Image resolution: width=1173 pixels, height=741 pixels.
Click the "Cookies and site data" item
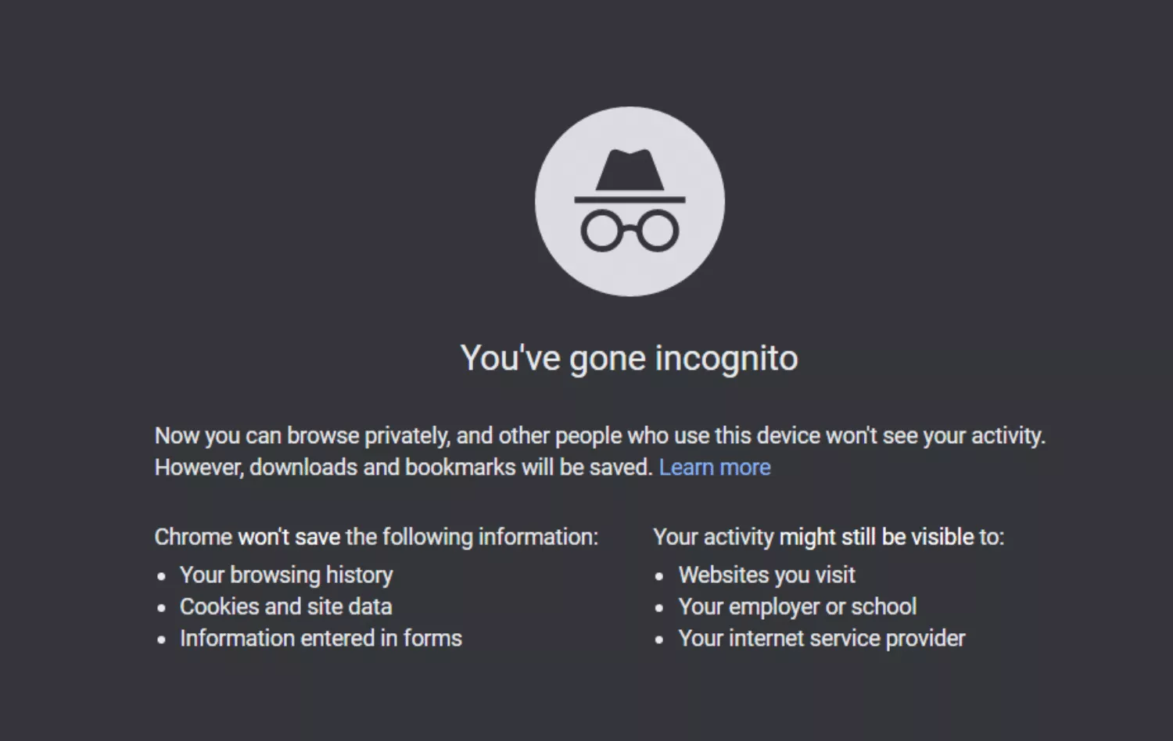coord(285,607)
